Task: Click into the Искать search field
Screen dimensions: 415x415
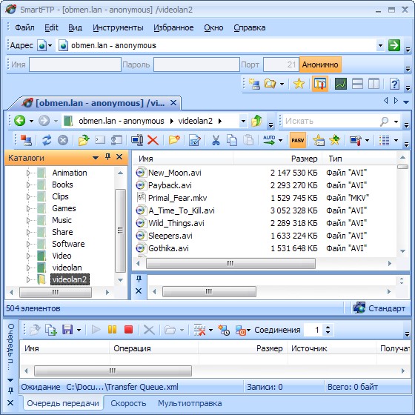Action: click(x=331, y=121)
